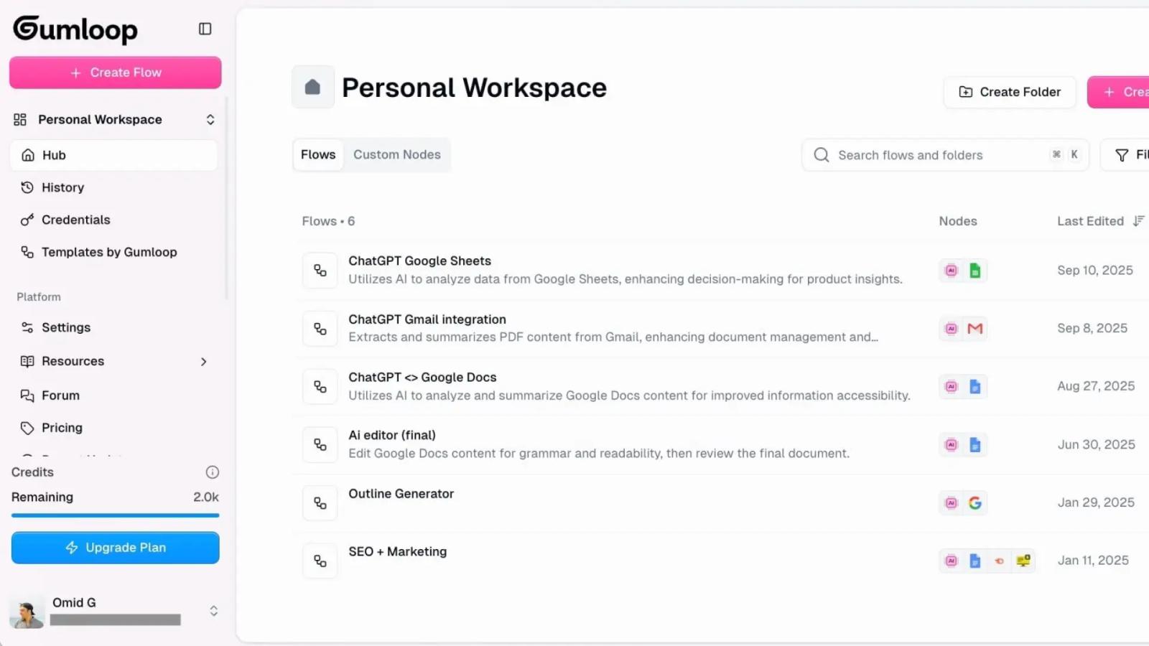Sort by Last Edited column
1149x646 pixels.
[x=1100, y=221]
